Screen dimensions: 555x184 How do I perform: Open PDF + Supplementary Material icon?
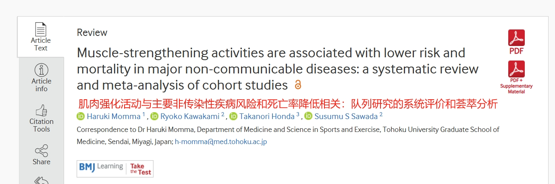(516, 77)
